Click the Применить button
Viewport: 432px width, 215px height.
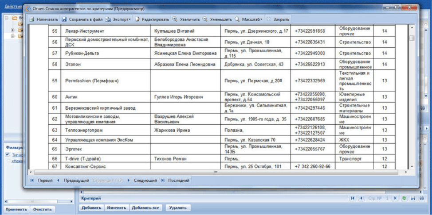click(16, 209)
